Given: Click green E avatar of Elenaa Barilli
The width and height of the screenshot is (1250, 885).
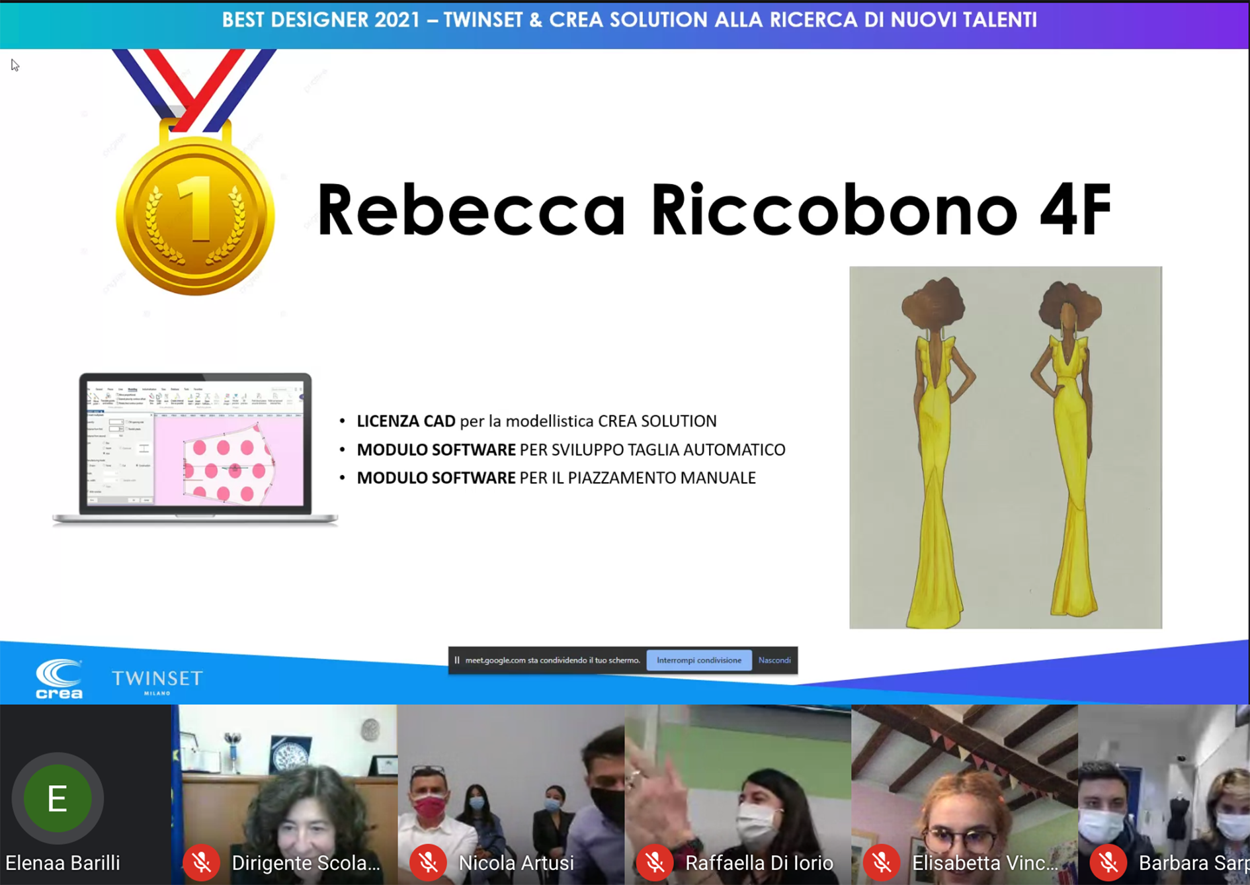Looking at the screenshot, I should pos(58,798).
